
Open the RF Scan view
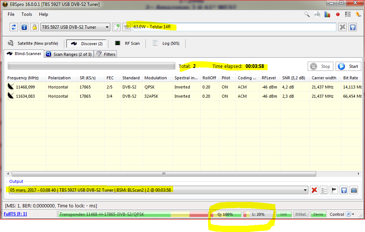pyautogui.click(x=128, y=43)
